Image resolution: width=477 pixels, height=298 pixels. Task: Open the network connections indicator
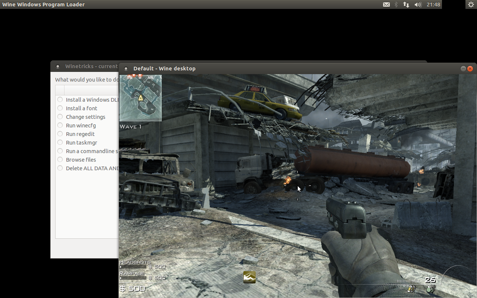click(x=406, y=4)
